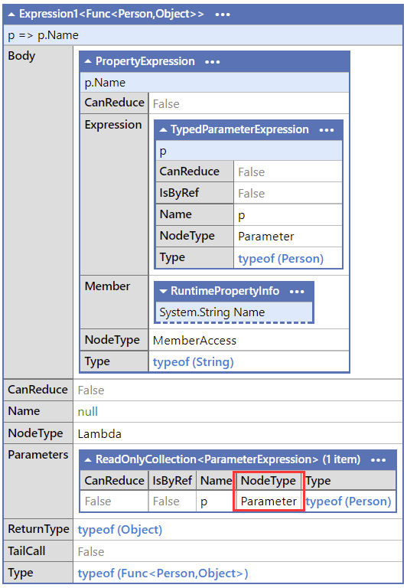Select the System.String Name member text
The image size is (407, 588).
click(x=212, y=312)
